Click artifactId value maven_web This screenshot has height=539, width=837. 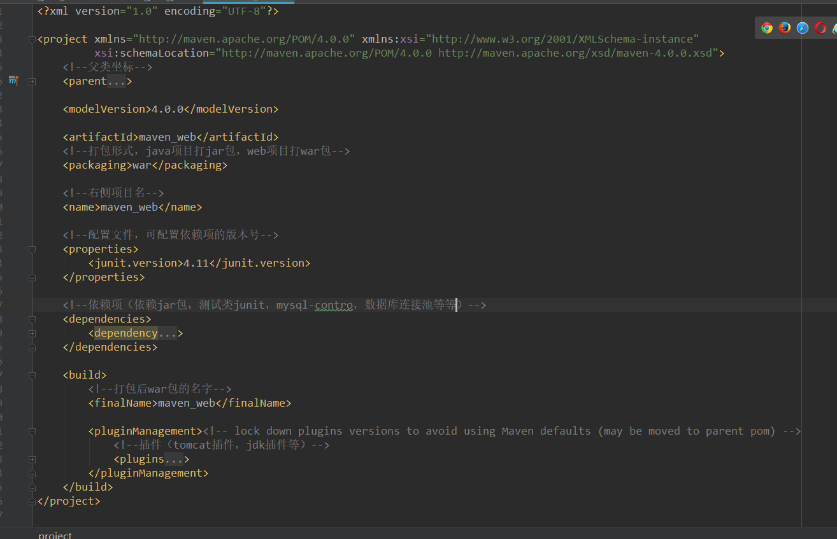tap(168, 137)
